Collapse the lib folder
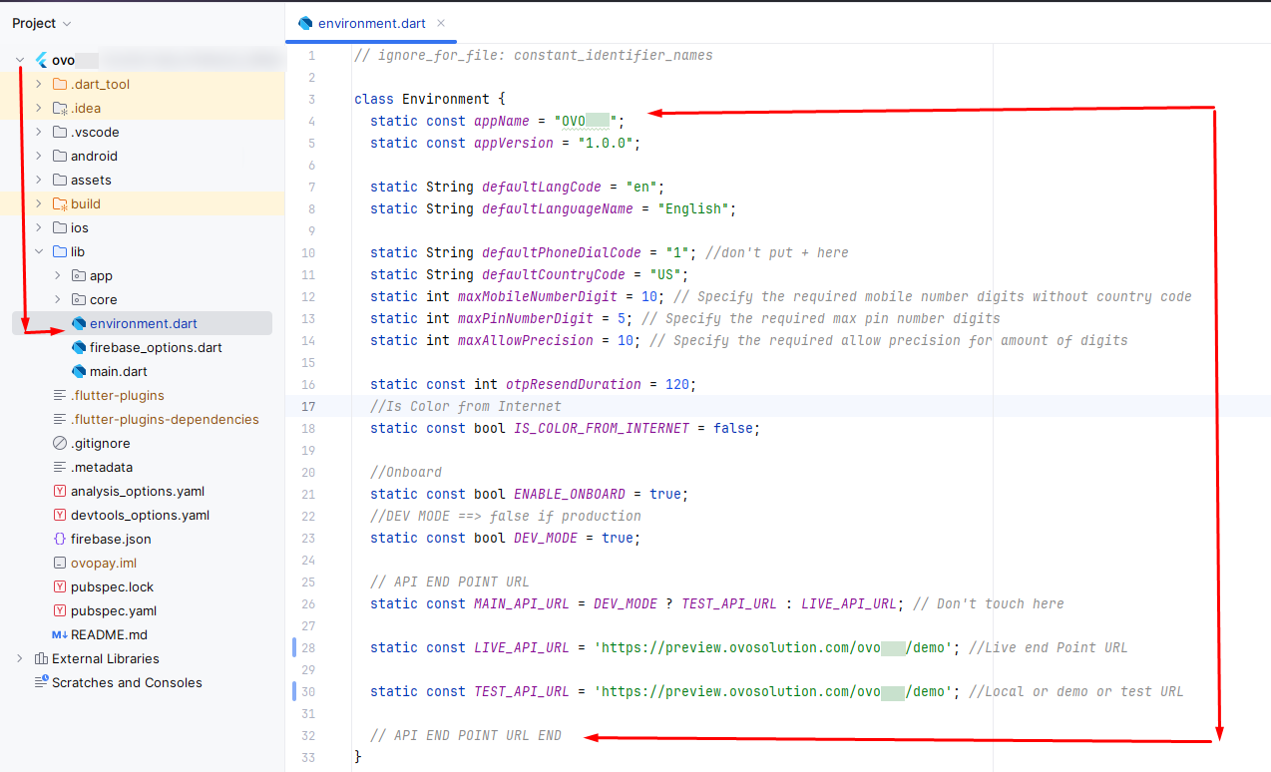Image resolution: width=1271 pixels, height=772 pixels. coord(39,251)
